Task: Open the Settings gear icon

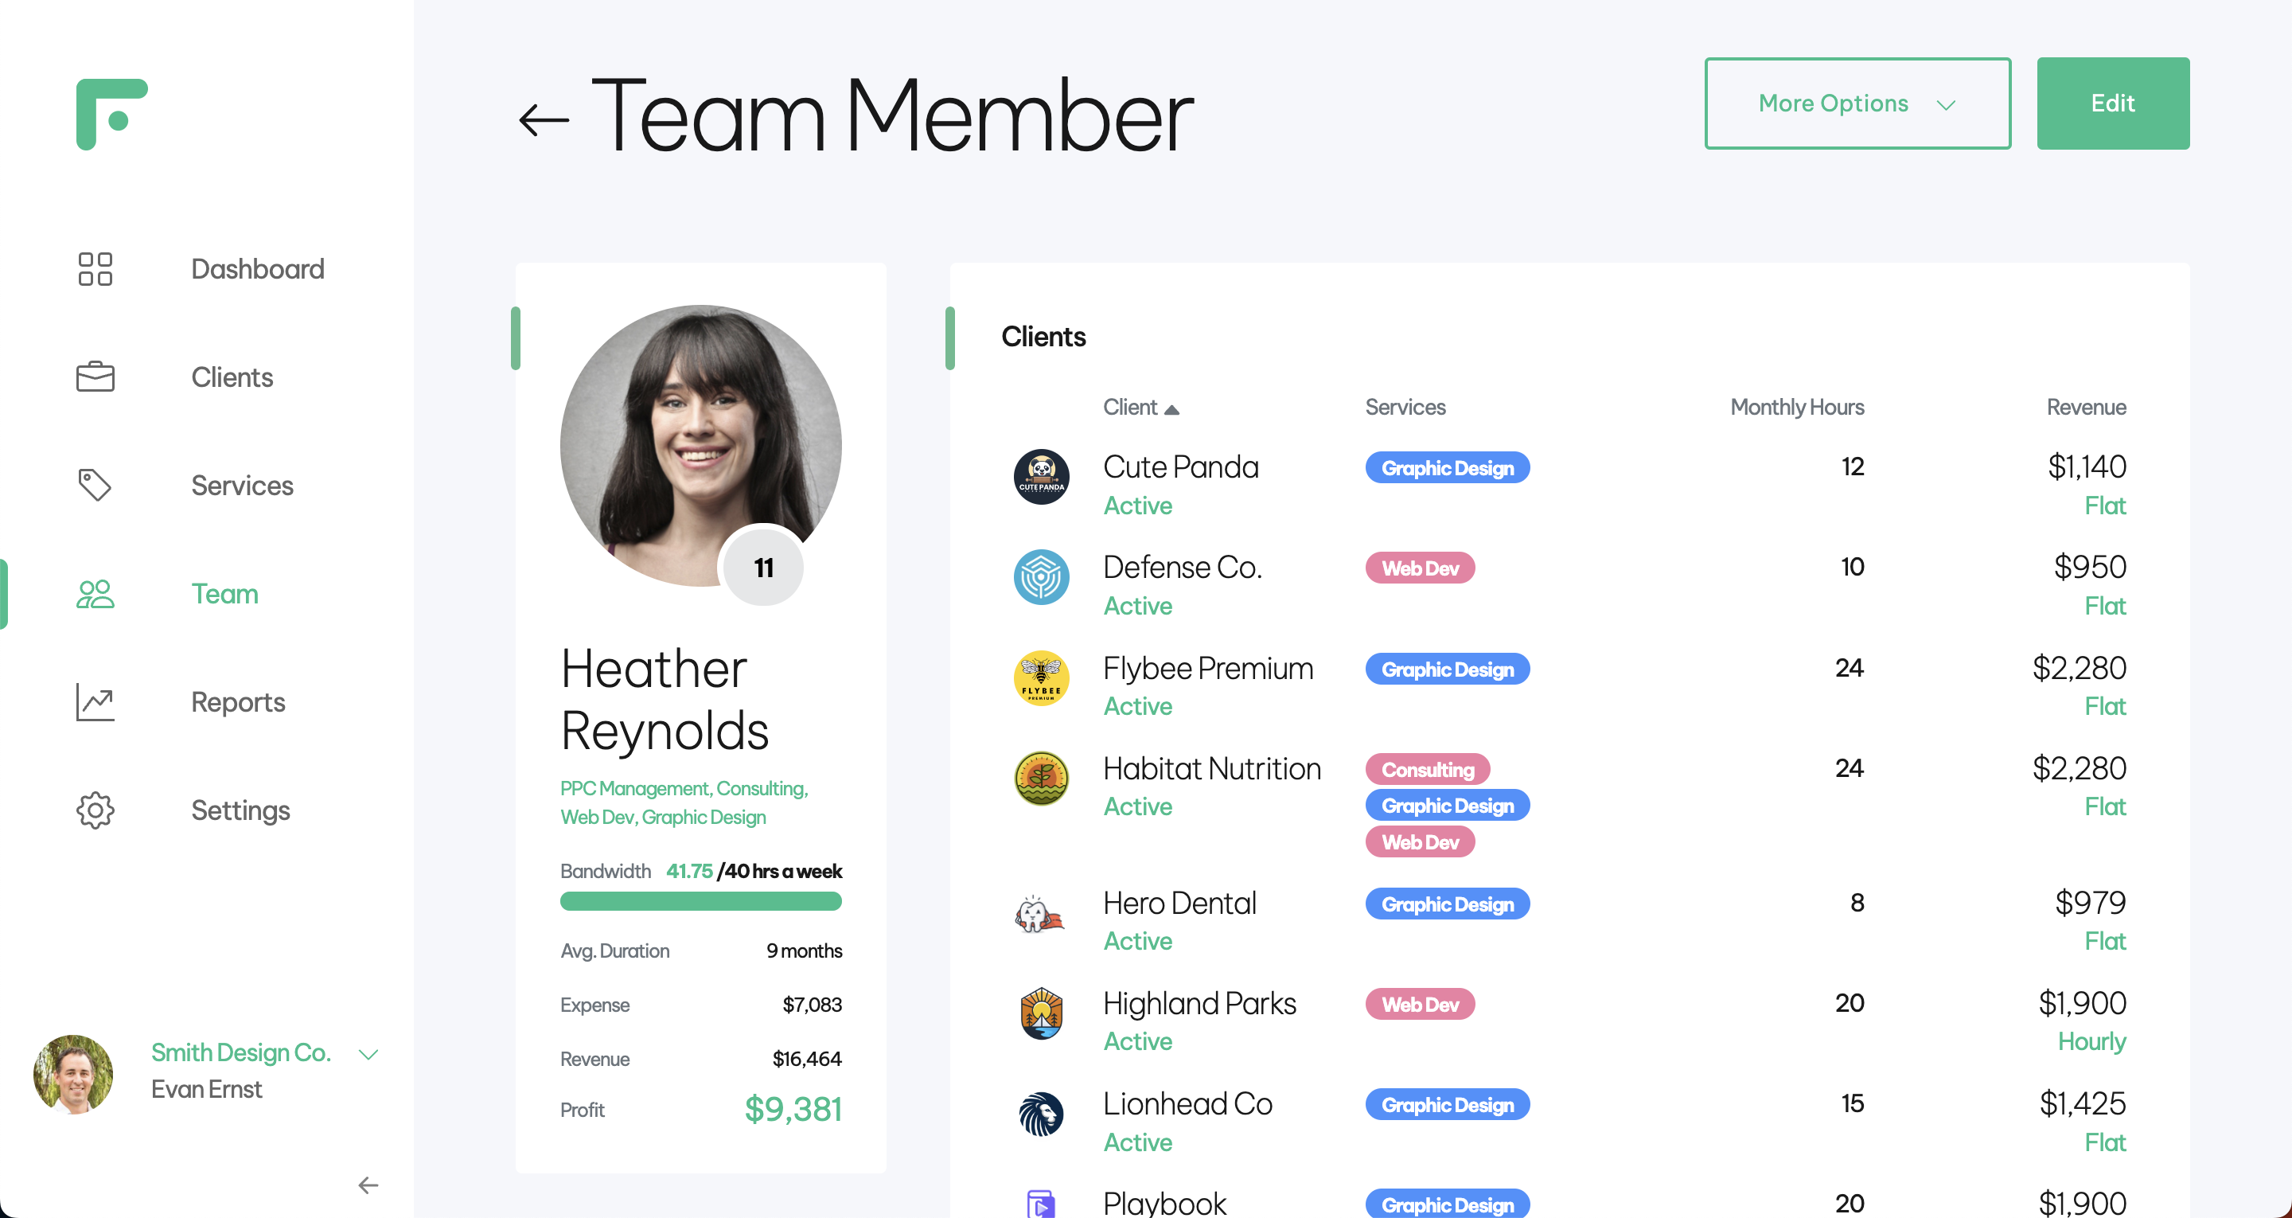Action: tap(95, 810)
